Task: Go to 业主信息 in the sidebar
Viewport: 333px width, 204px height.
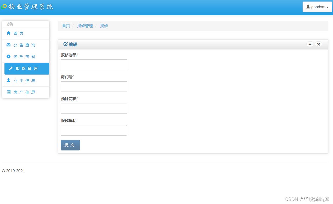Action: point(26,81)
